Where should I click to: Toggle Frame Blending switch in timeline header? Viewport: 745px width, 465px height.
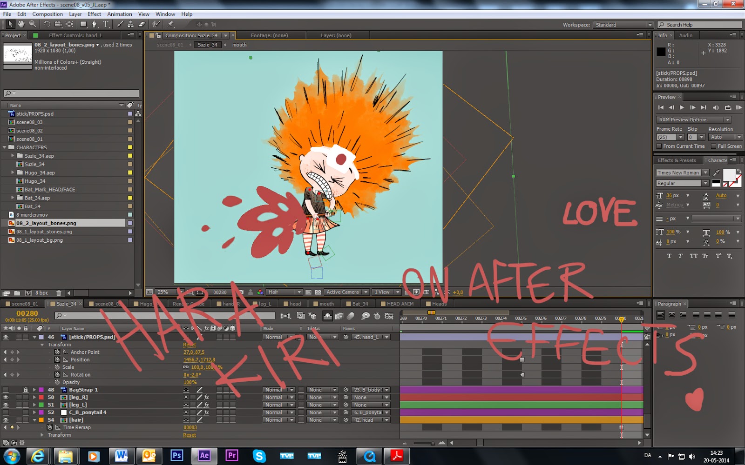(339, 316)
